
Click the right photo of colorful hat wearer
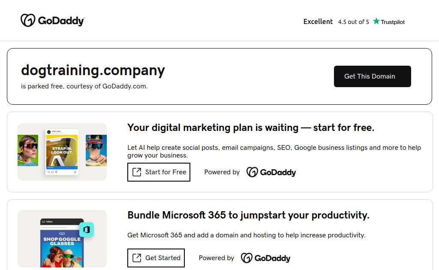coord(96,150)
